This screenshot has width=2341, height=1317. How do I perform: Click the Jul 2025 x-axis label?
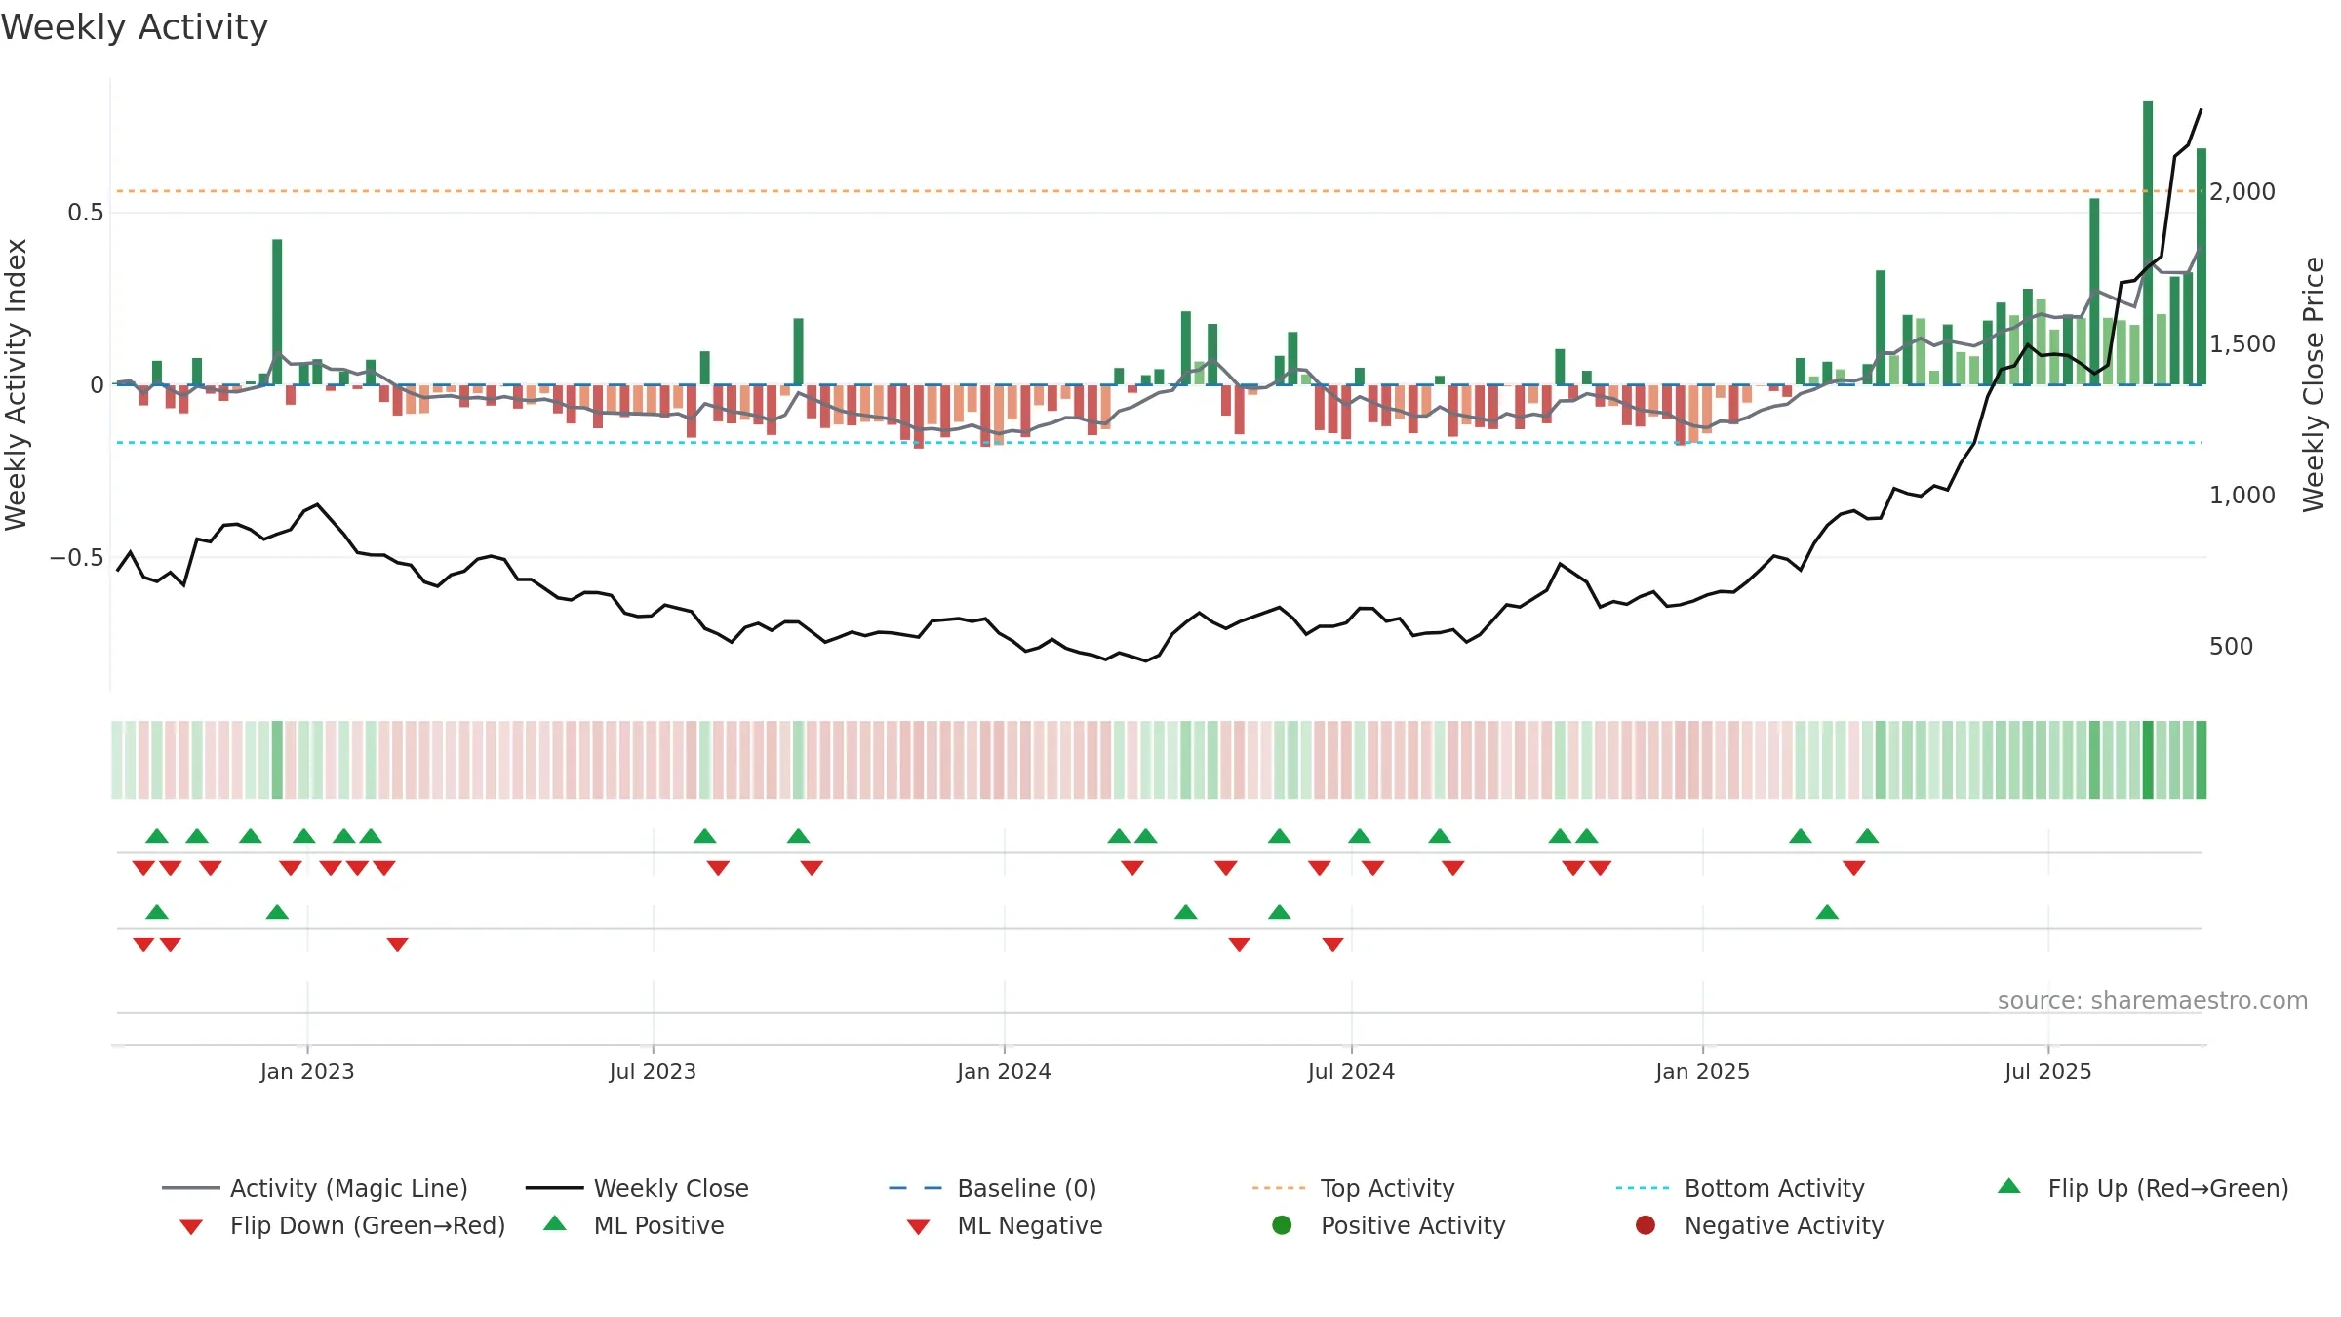[x=2048, y=1071]
